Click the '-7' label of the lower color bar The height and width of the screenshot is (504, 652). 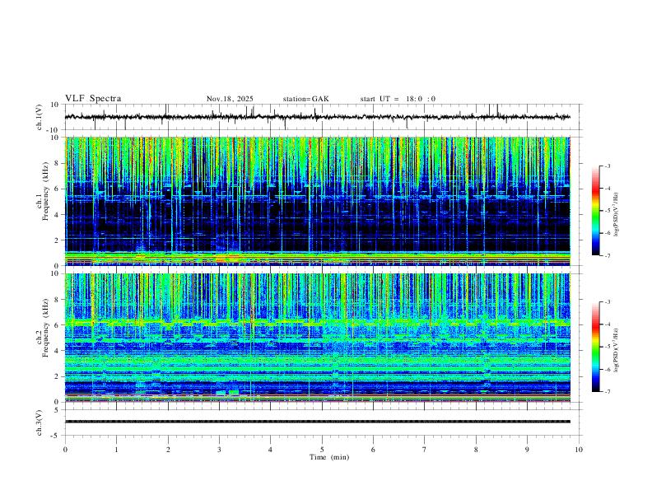pyautogui.click(x=607, y=391)
